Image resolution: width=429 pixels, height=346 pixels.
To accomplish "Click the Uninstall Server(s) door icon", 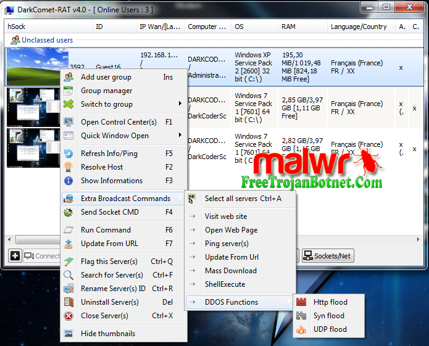I will (x=69, y=302).
